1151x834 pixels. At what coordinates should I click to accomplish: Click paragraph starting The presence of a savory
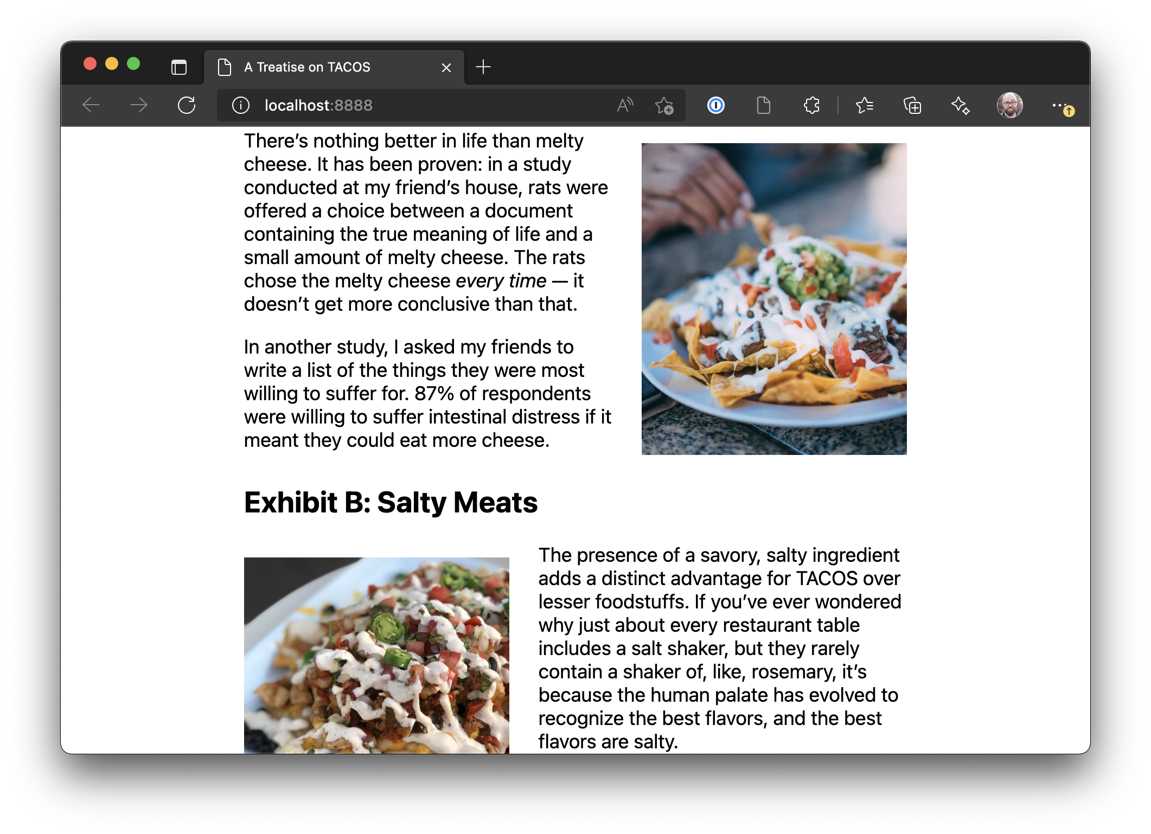click(x=719, y=648)
